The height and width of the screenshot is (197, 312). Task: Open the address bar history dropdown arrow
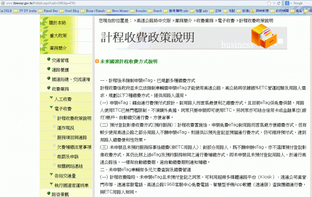274,3
